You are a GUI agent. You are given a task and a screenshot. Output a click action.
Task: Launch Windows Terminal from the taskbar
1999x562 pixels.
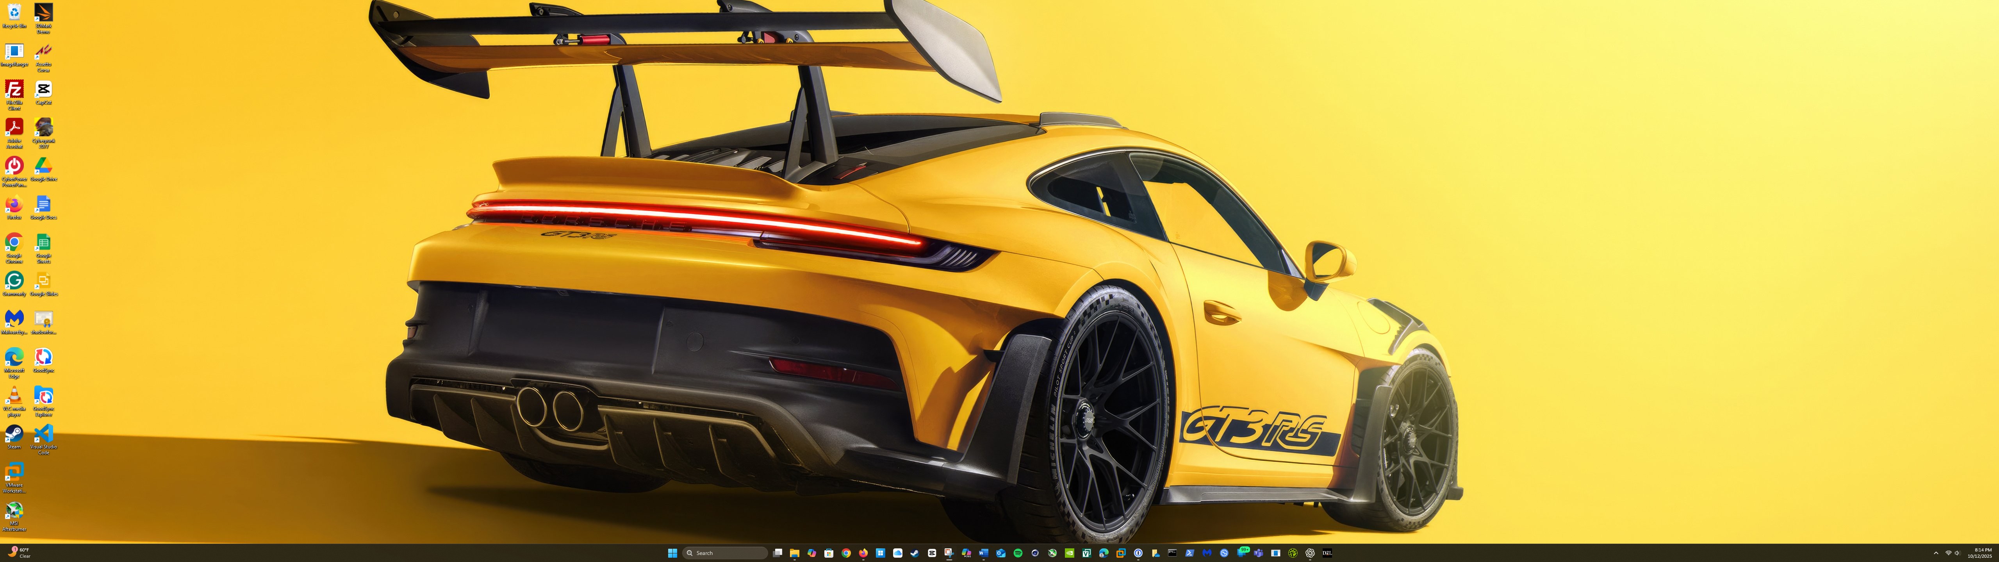[x=1173, y=552]
